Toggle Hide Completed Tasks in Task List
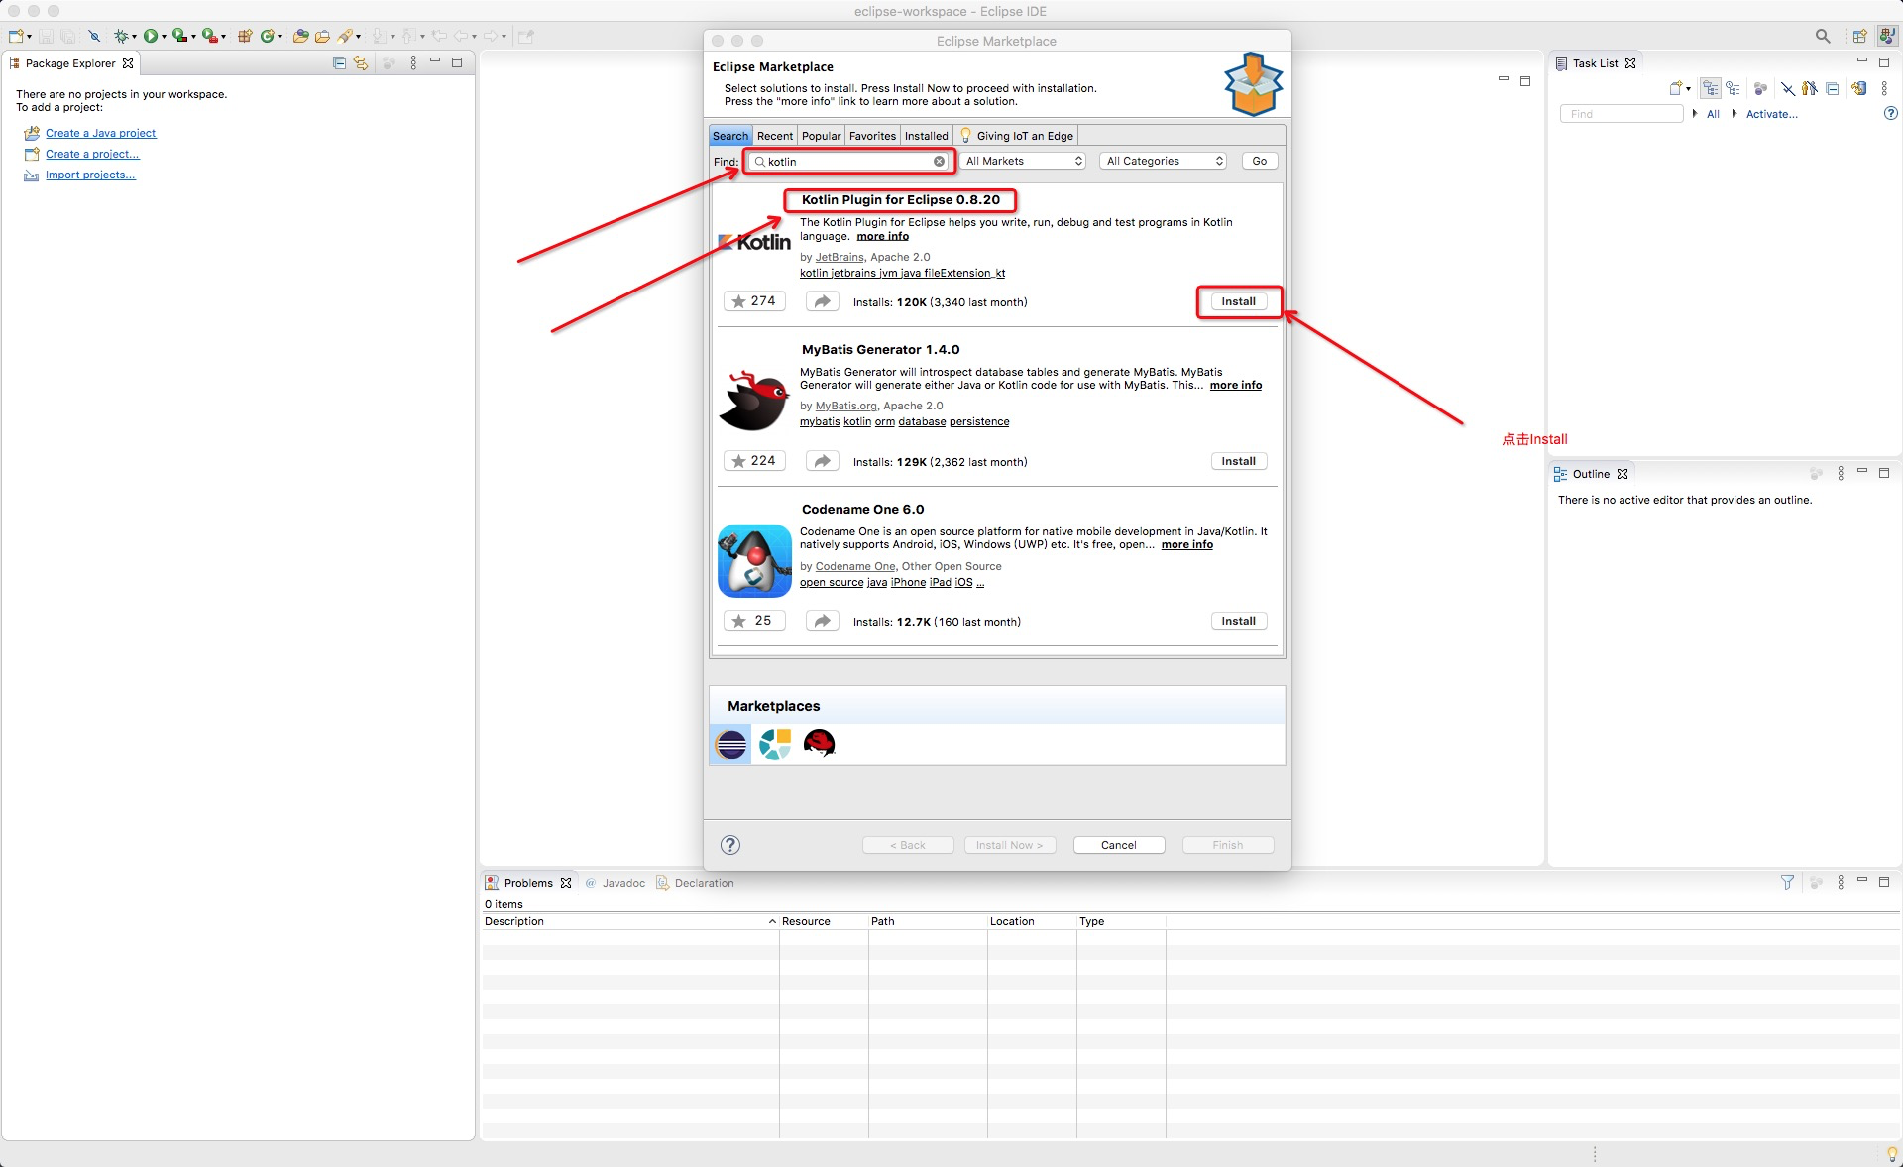Viewport: 1903px width, 1167px height. pos(1788,88)
